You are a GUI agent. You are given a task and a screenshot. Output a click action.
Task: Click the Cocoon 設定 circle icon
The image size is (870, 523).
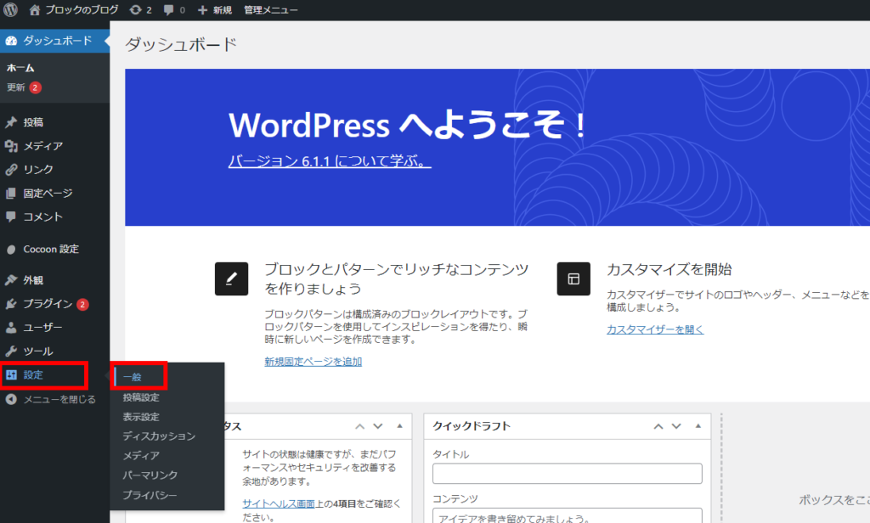coord(11,250)
